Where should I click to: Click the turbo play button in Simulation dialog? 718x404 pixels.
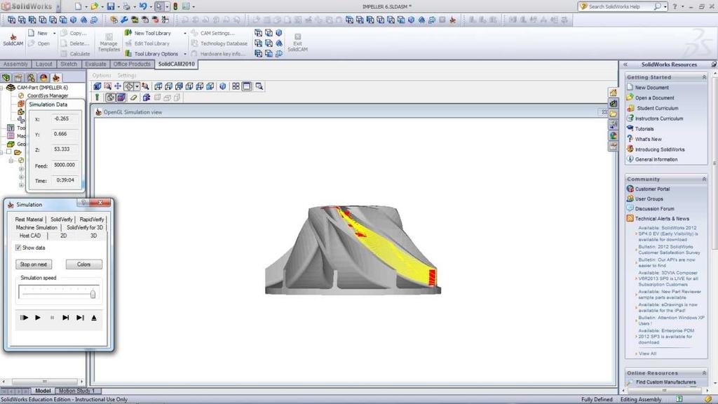24,318
